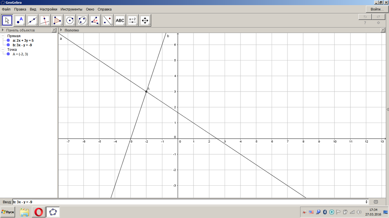Image resolution: width=389 pixels, height=218 pixels.
Task: Open dropdown arrow of the Angle tool
Action: tap(99, 25)
